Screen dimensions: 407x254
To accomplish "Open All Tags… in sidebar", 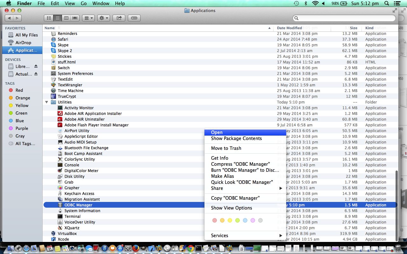I will (x=22, y=144).
